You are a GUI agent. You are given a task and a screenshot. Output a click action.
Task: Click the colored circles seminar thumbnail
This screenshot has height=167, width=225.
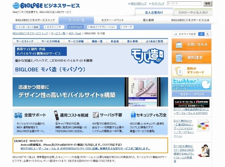pyautogui.click(x=203, y=125)
